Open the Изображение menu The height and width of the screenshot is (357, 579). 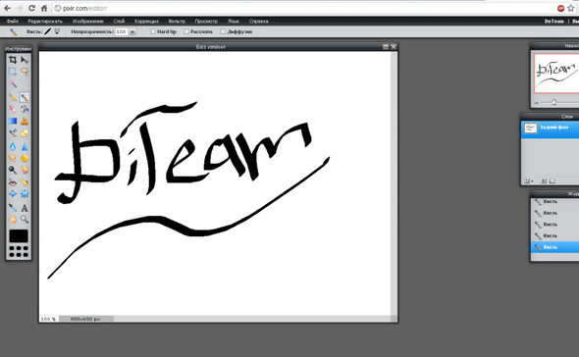click(88, 21)
